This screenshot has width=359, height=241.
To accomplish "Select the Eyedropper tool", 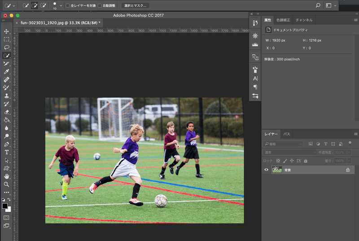I will 6,72.
